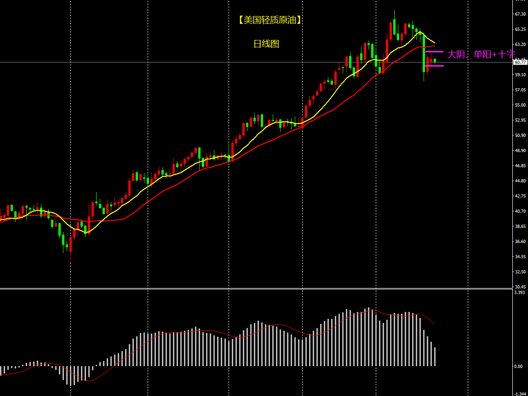The height and width of the screenshot is (396, 528).
Task: Click the last MACD histogram bar on the right
Action: 435,356
